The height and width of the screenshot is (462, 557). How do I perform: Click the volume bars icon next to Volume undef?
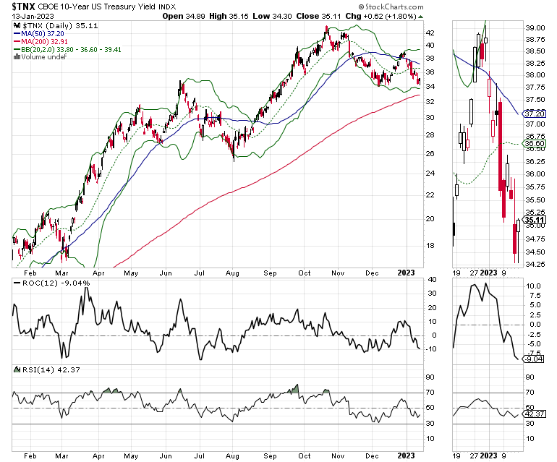click(17, 57)
